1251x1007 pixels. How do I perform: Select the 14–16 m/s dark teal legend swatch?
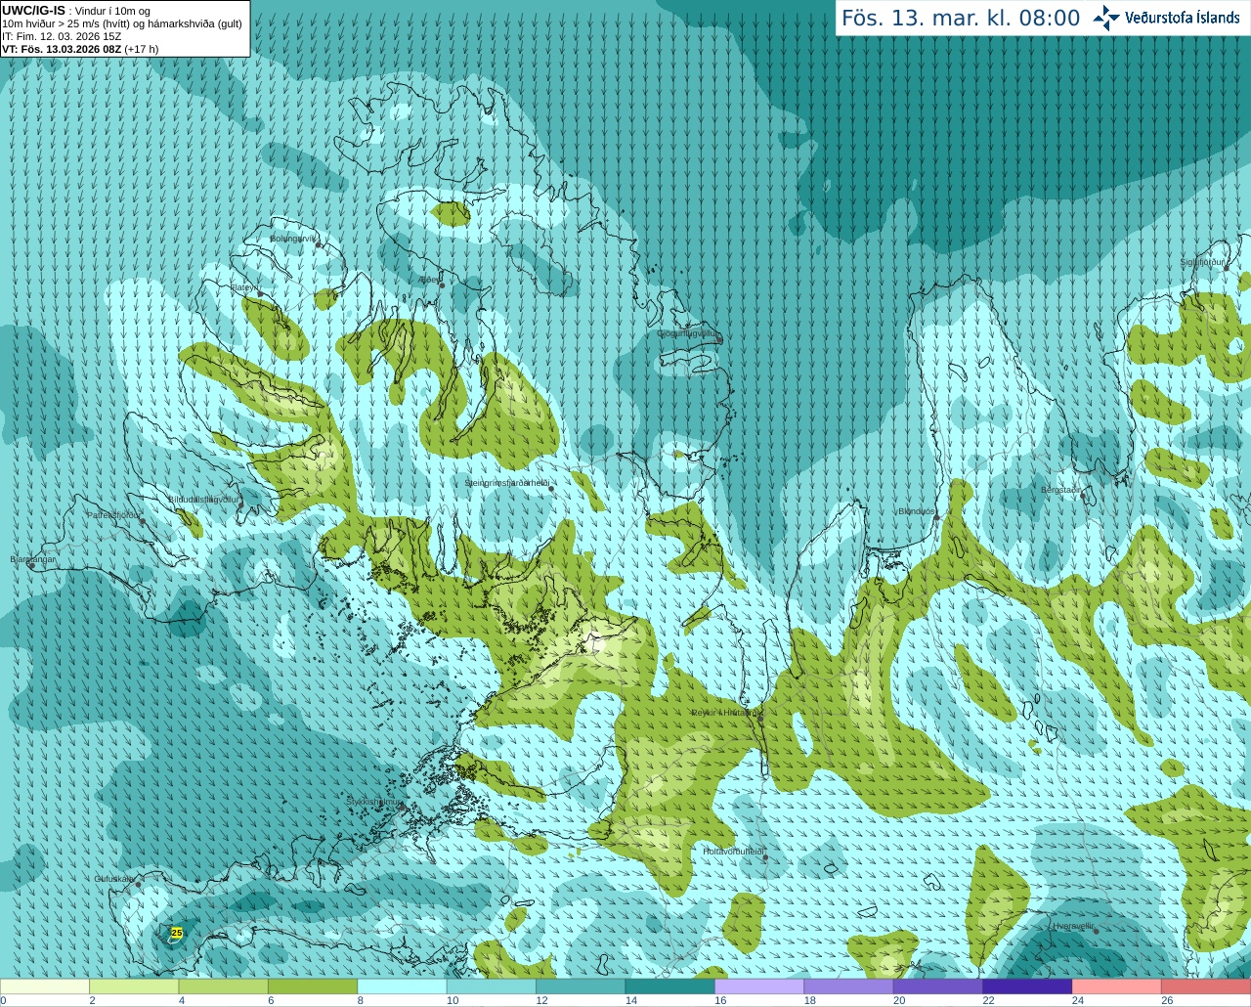point(670,986)
